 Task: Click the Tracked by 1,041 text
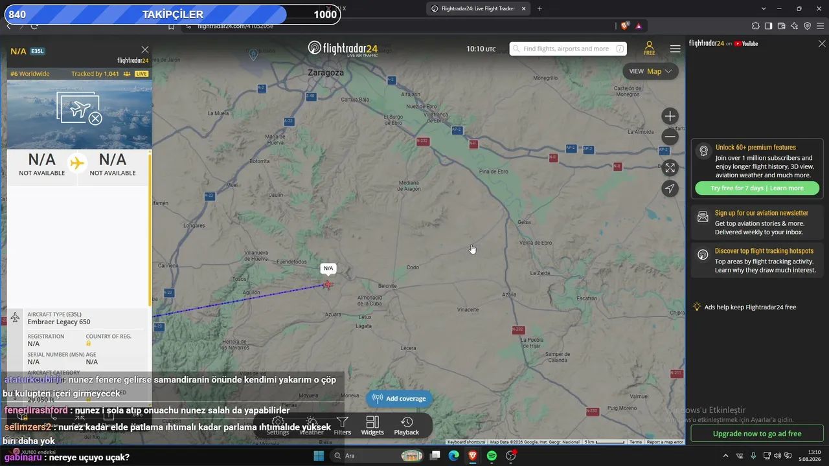pos(95,74)
